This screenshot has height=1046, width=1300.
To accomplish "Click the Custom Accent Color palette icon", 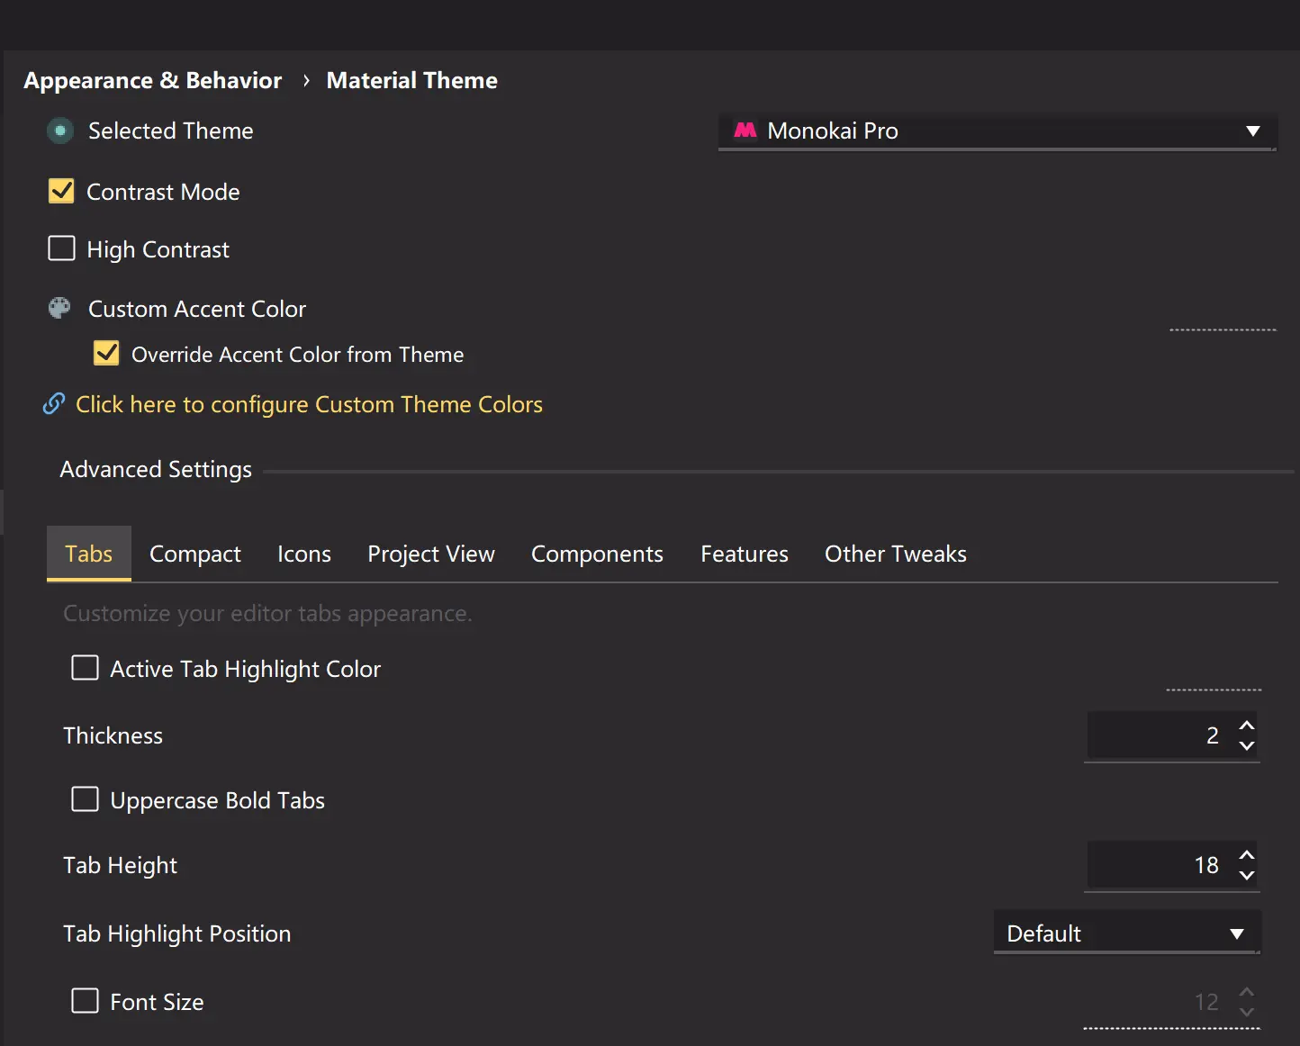I will point(59,309).
